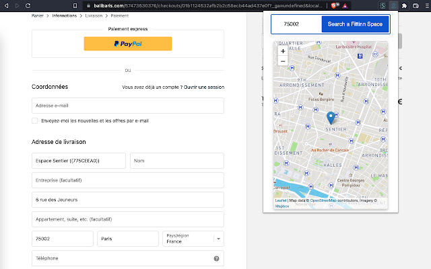Focus the Téléphone field

tap(128, 258)
